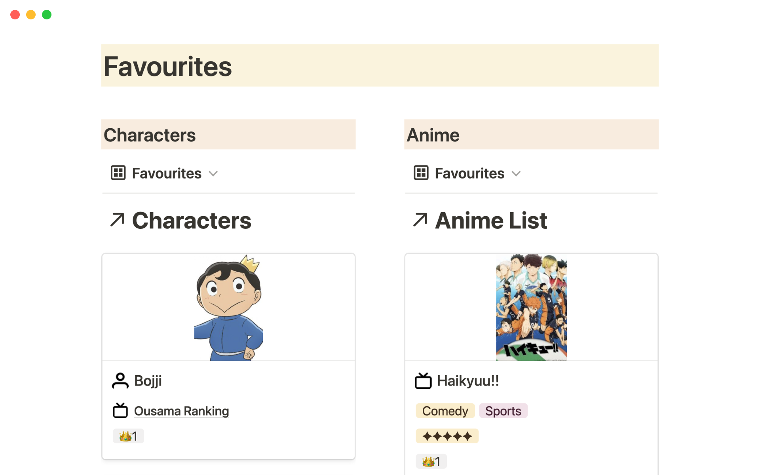Open the Favourites view tab for Characters
Screen dimensions: 760x475
[x=167, y=173]
